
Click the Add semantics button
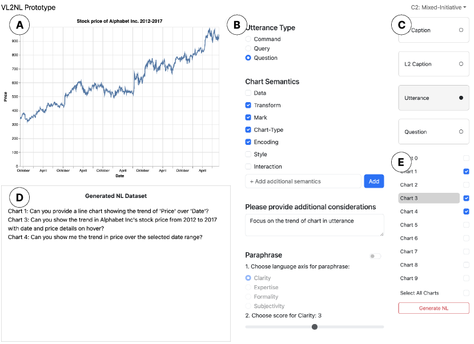[x=373, y=181]
